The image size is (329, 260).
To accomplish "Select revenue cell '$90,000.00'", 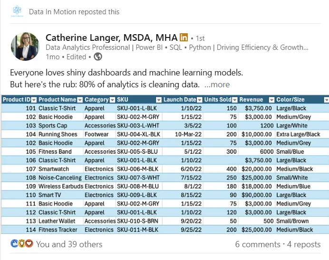I will (257, 195).
